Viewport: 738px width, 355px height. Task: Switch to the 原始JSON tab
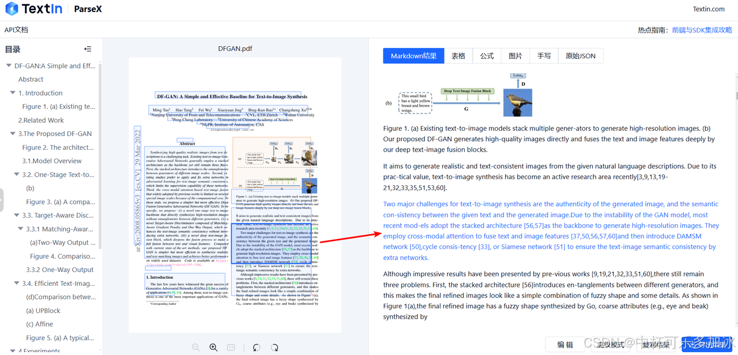pos(581,56)
